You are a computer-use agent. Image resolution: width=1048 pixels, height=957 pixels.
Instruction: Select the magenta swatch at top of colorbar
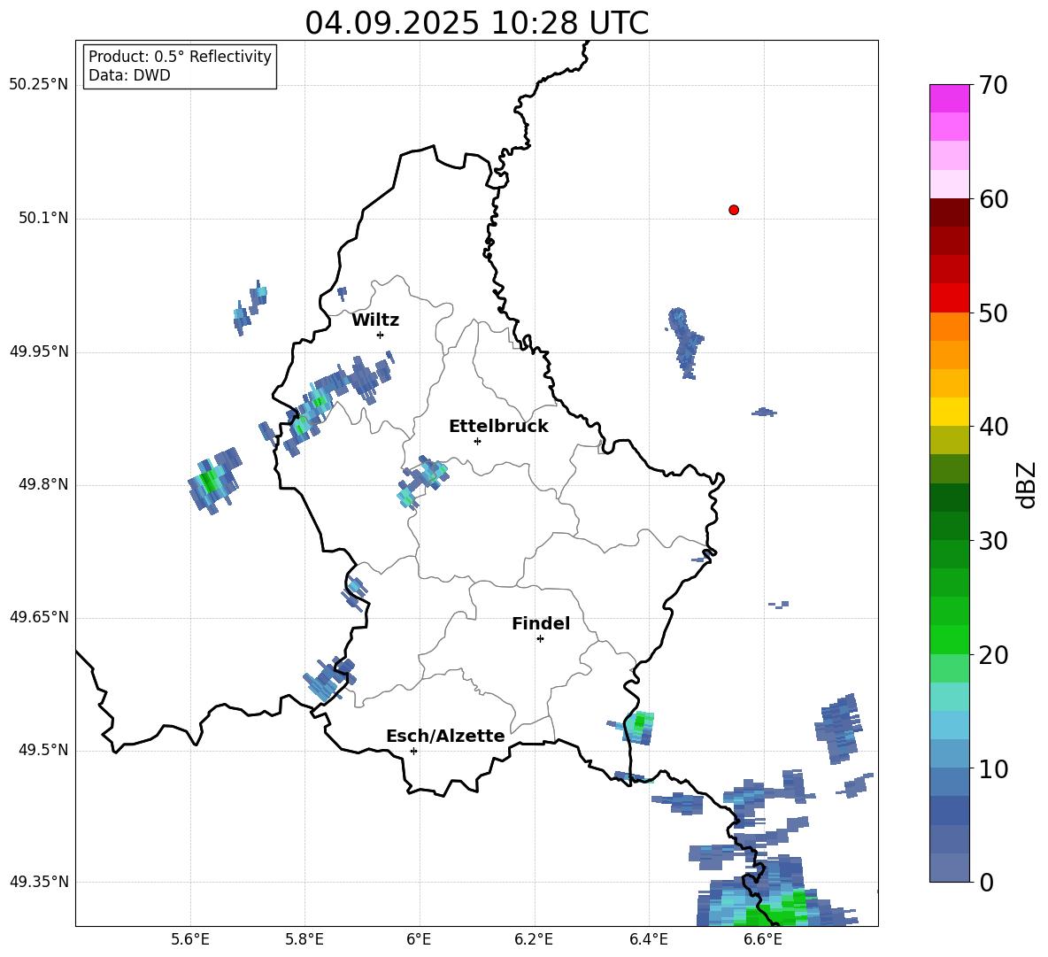point(950,98)
